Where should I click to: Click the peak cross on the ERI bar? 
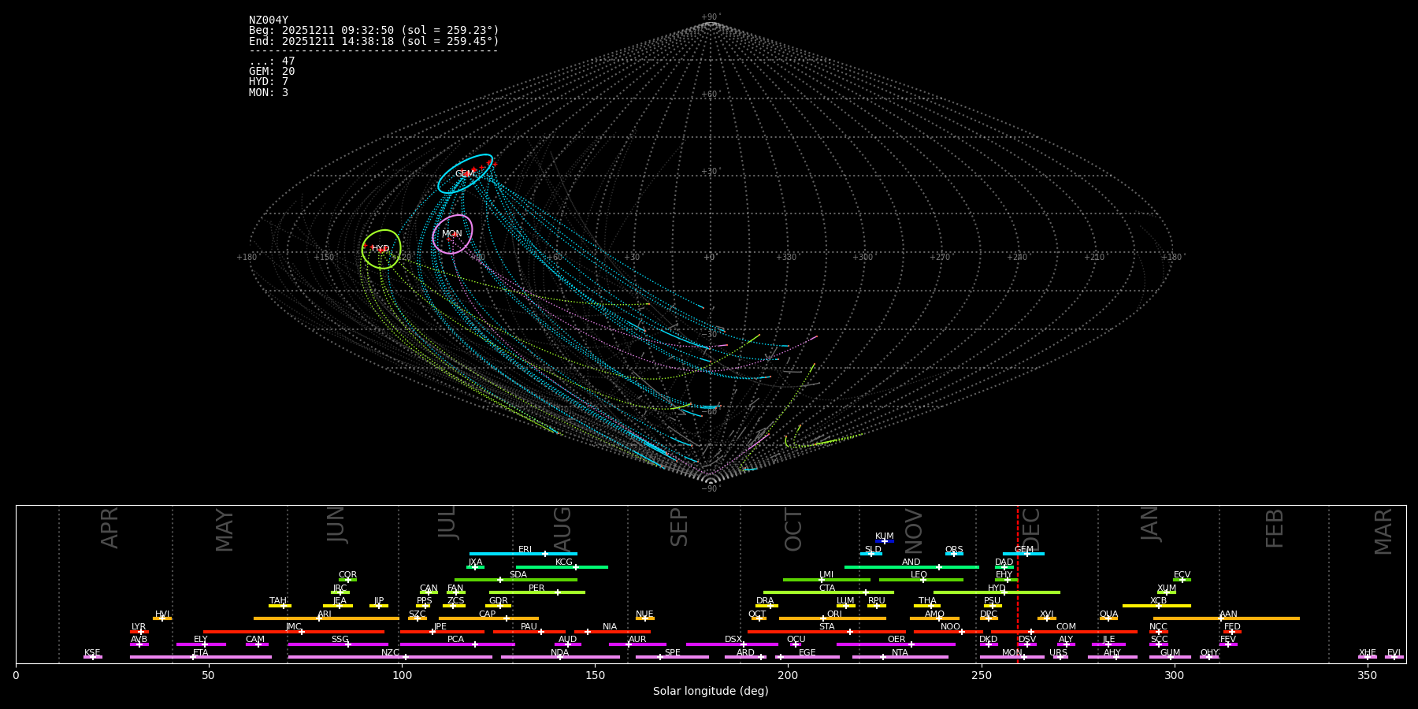(x=544, y=554)
